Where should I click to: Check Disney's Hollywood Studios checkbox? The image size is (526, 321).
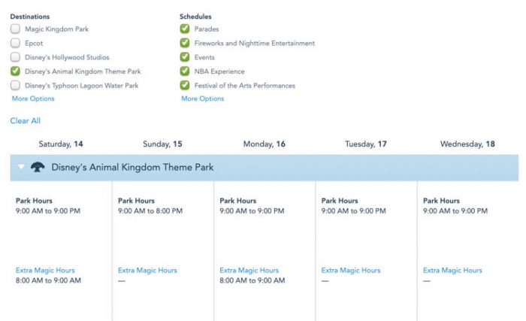pyautogui.click(x=16, y=57)
